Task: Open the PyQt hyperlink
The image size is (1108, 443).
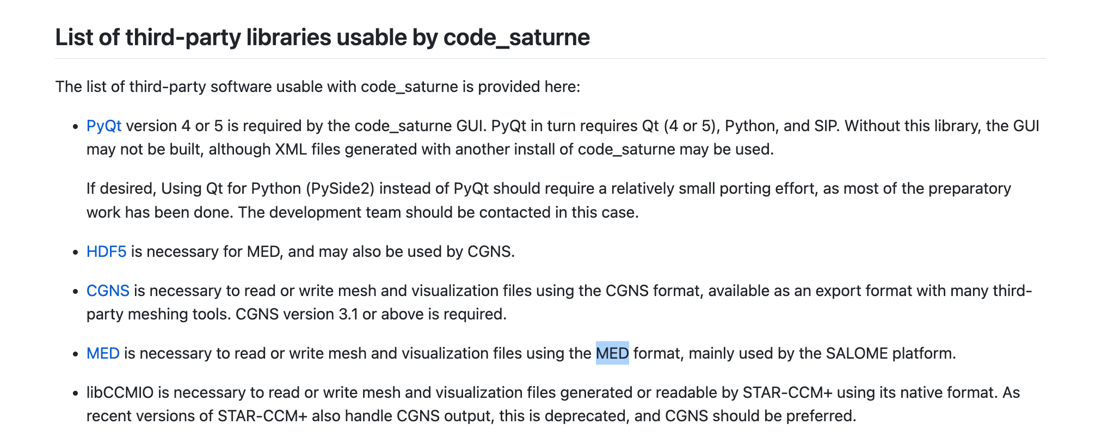Action: (103, 126)
